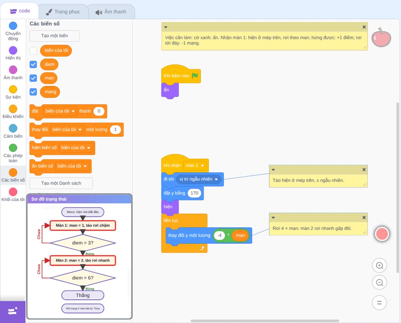This screenshot has height=323, width=401.
Task: Uncheck the 'mang' variable checkbox
Action: click(33, 92)
